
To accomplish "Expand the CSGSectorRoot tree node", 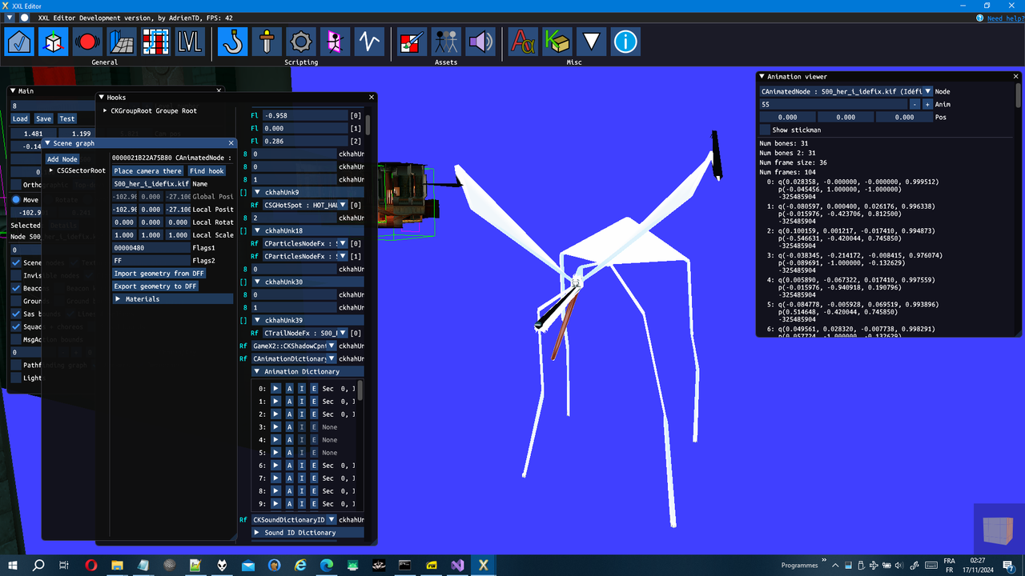I will pos(52,170).
